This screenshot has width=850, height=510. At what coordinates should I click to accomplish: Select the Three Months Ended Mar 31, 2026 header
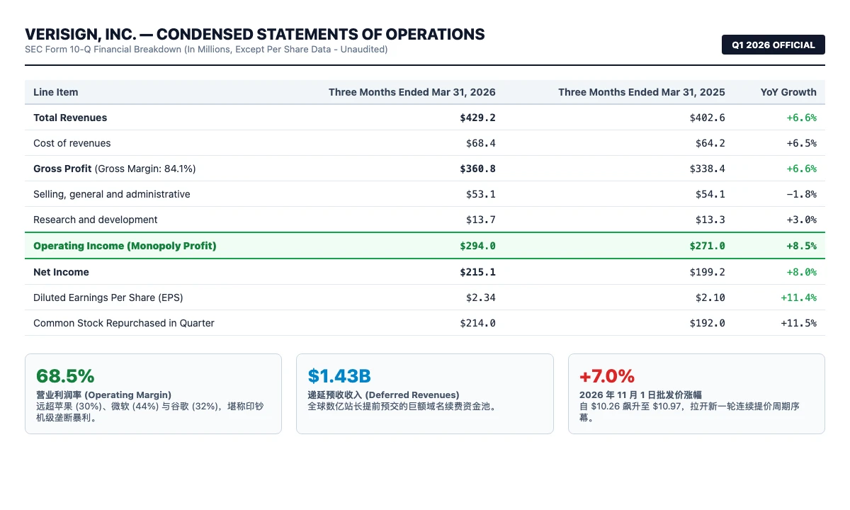click(412, 92)
